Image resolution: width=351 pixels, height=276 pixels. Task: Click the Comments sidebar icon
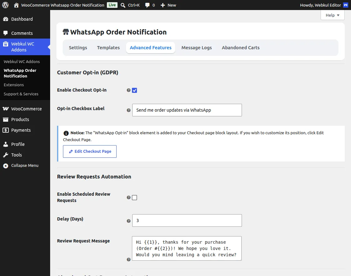[x=6, y=33]
